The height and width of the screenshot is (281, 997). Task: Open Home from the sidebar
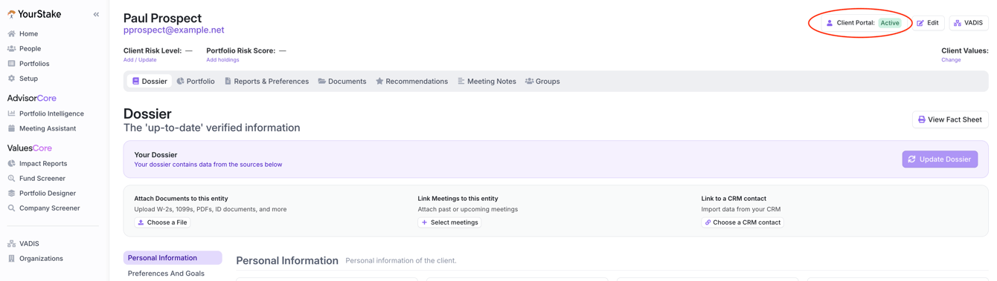click(x=28, y=33)
